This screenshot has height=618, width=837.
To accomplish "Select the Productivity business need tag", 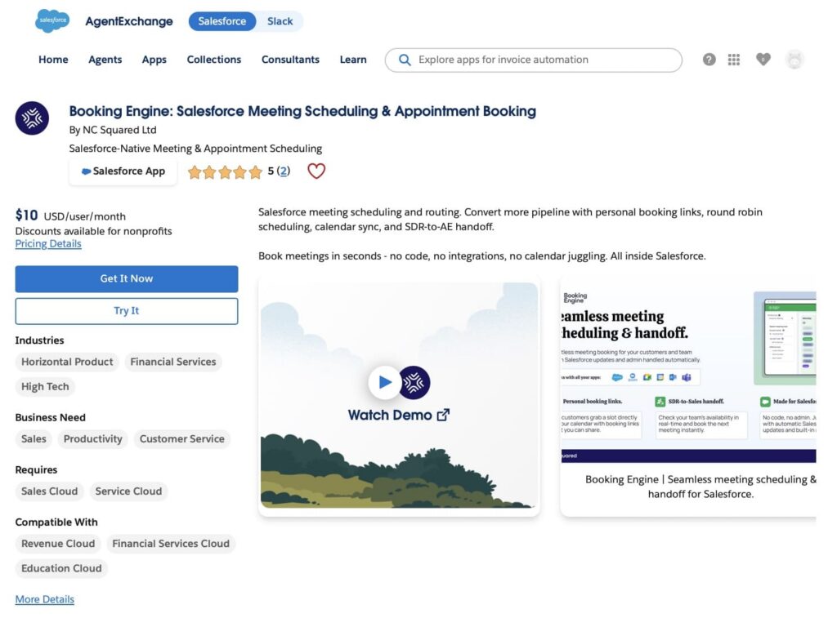I will click(x=93, y=439).
